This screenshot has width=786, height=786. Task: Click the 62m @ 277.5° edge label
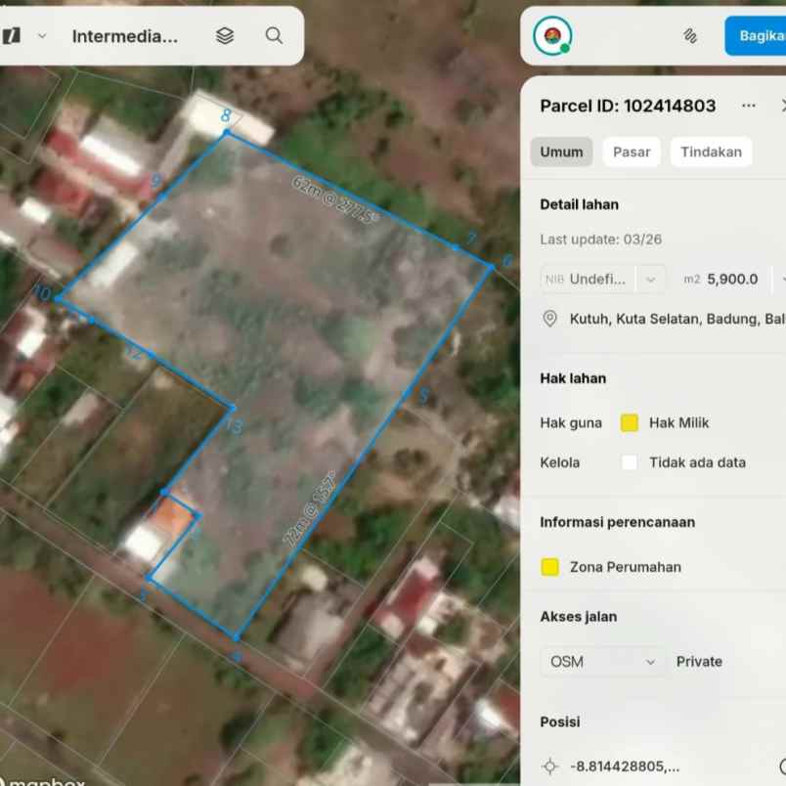(334, 200)
